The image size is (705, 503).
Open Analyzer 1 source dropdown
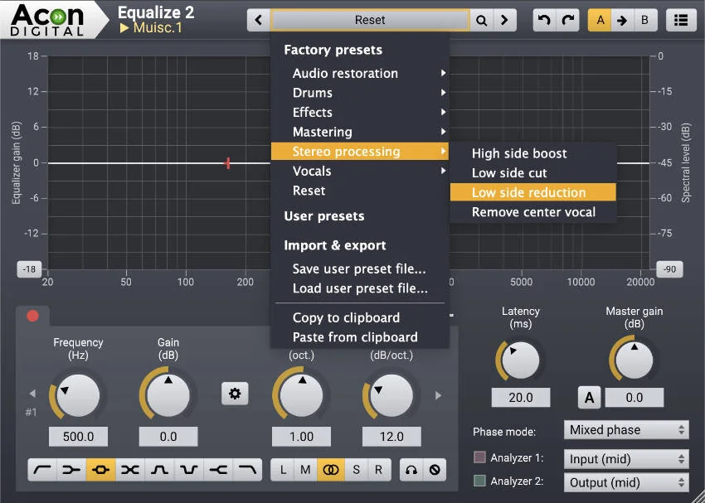tap(626, 459)
